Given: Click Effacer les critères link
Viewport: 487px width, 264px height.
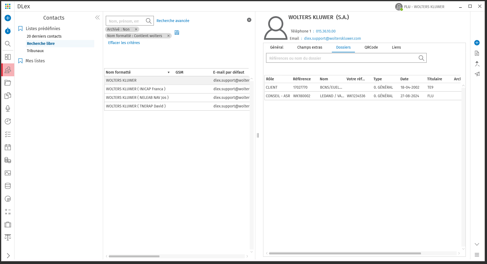Looking at the screenshot, I should tap(124, 43).
